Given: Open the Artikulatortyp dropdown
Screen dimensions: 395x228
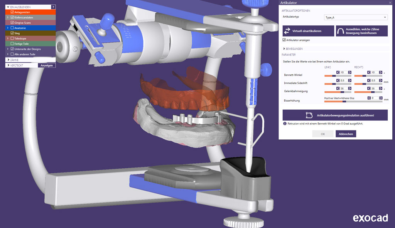Looking at the screenshot, I should pyautogui.click(x=355, y=17).
